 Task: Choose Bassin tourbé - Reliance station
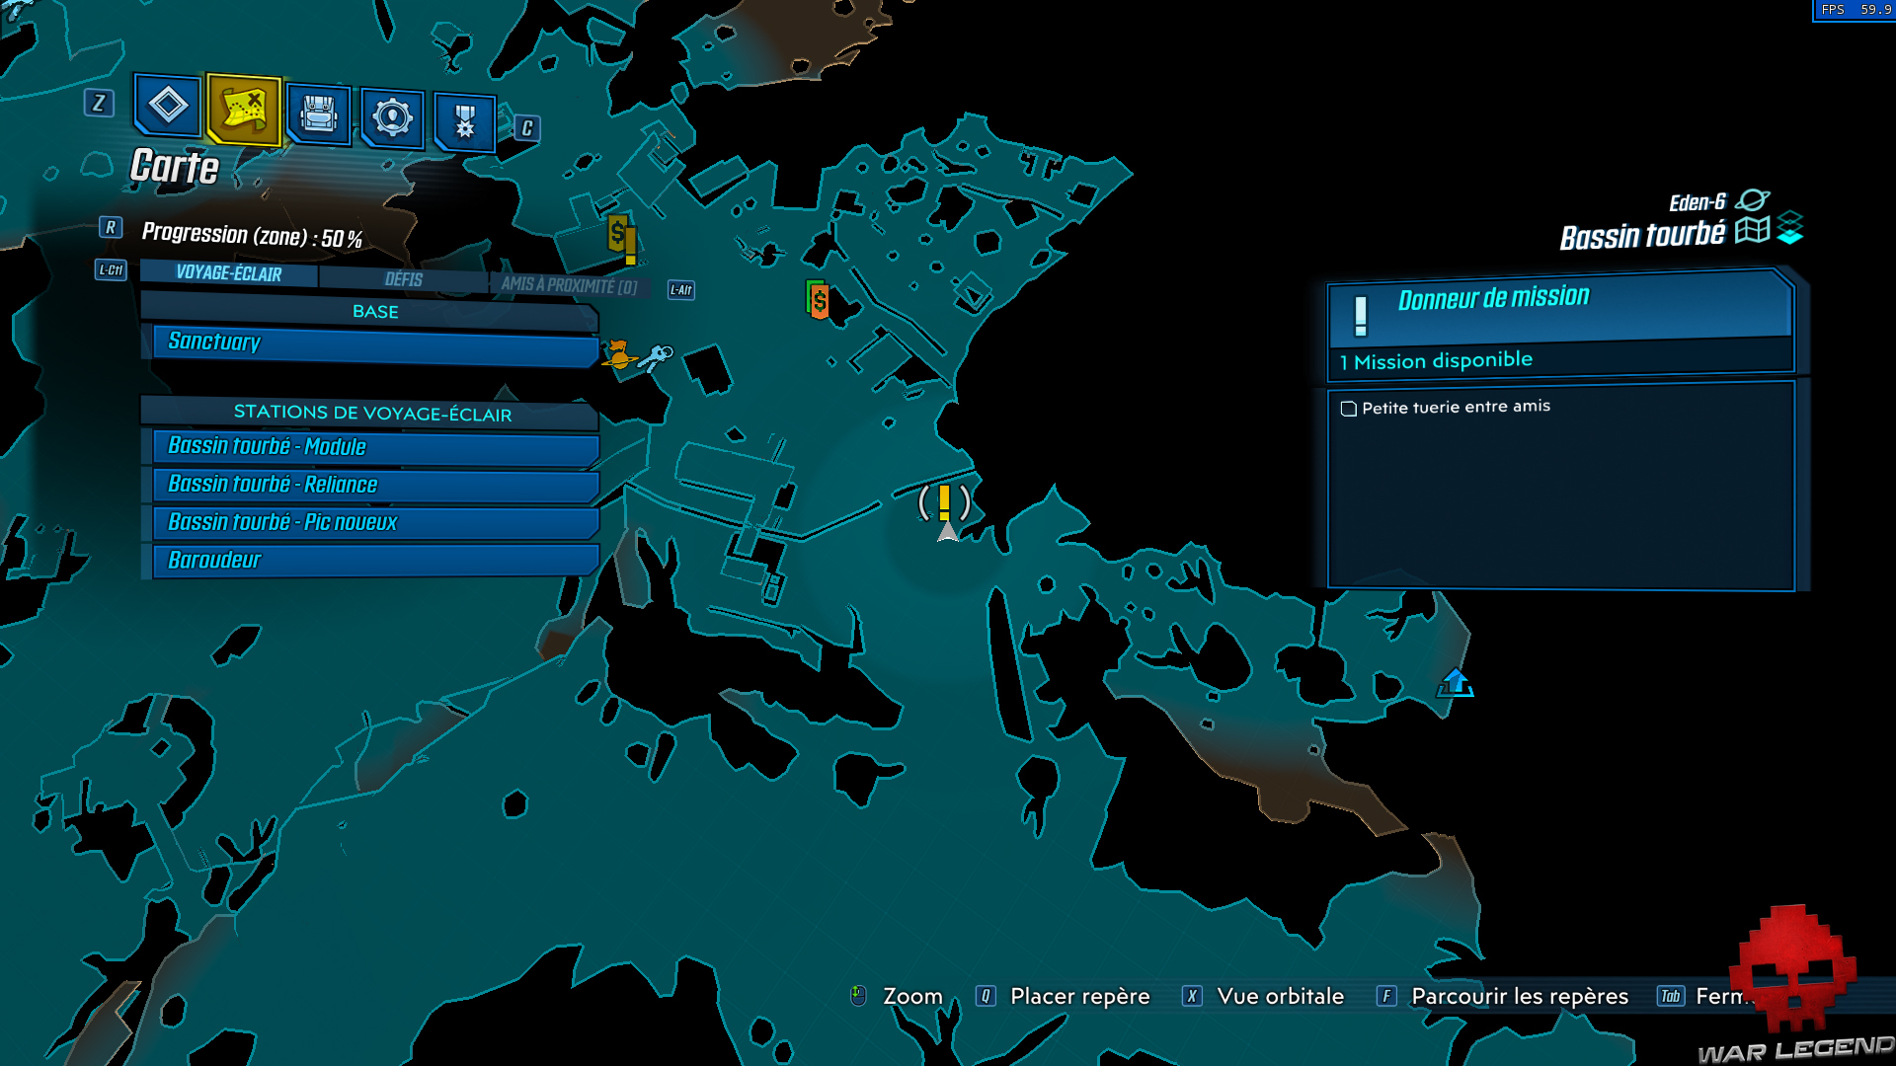(375, 485)
